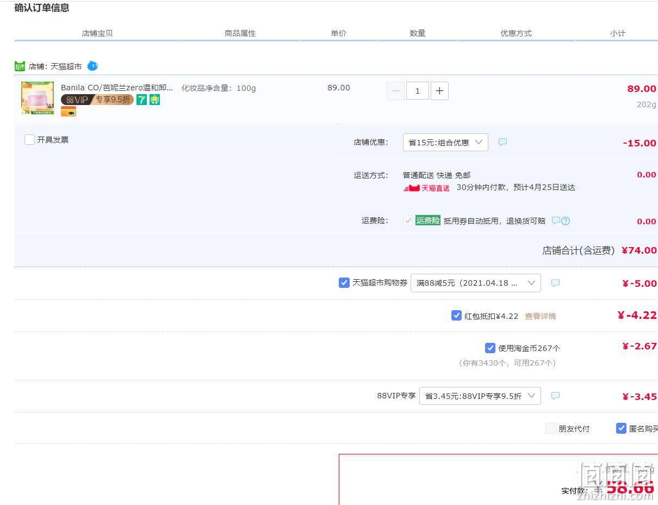The image size is (658, 505).
Task: Click message icon beside 88VIP dropdown
Action: [555, 396]
